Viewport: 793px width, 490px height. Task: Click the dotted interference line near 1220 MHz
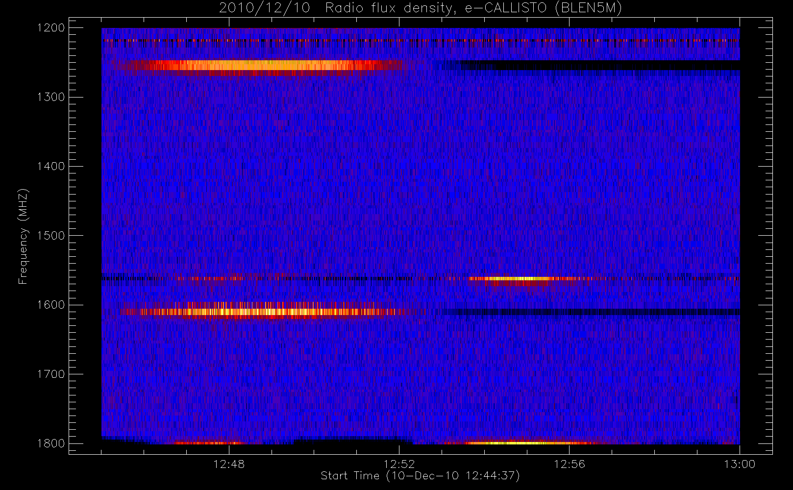click(x=421, y=41)
